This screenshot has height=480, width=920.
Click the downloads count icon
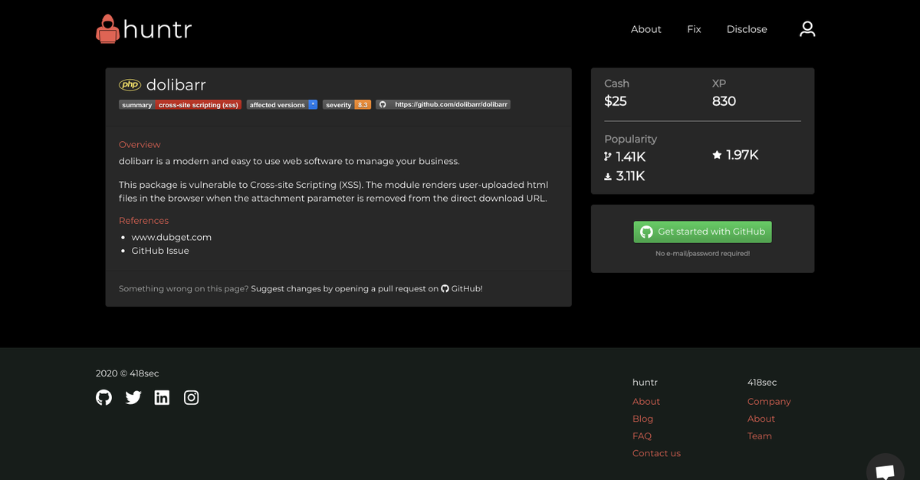[x=608, y=176]
